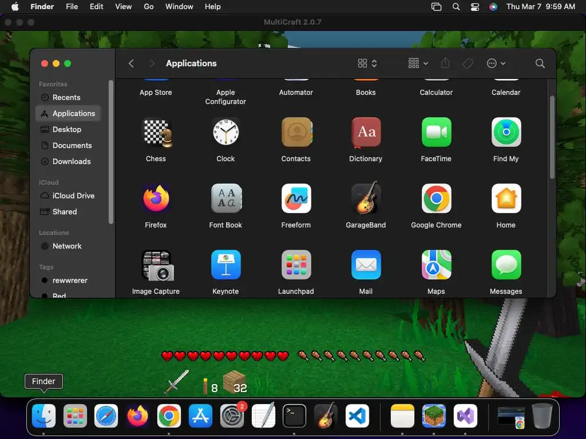Open the App Store from the Dock
Image resolution: width=586 pixels, height=439 pixels.
click(200, 416)
